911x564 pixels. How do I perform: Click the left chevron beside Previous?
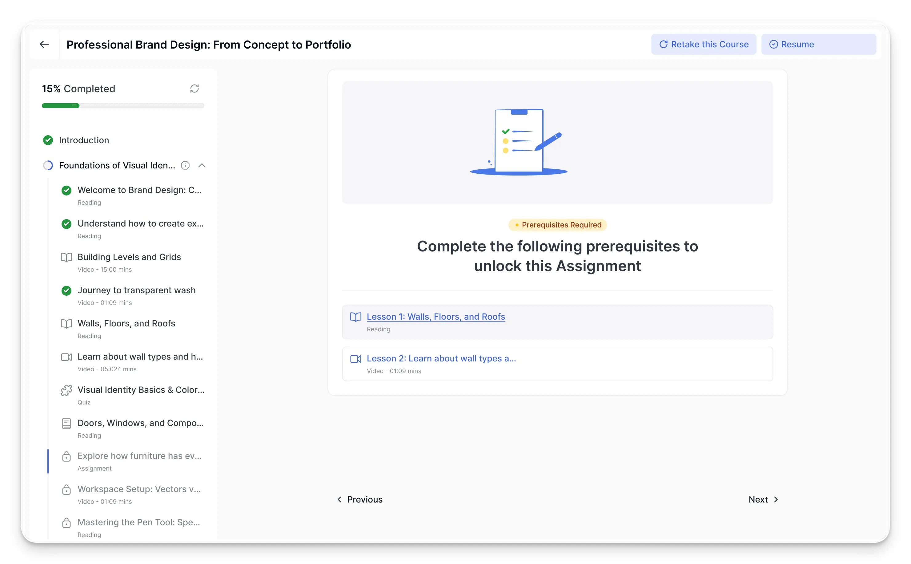339,499
